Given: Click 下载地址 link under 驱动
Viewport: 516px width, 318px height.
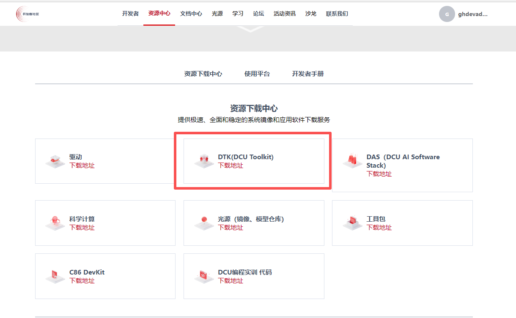Looking at the screenshot, I should click(82, 166).
